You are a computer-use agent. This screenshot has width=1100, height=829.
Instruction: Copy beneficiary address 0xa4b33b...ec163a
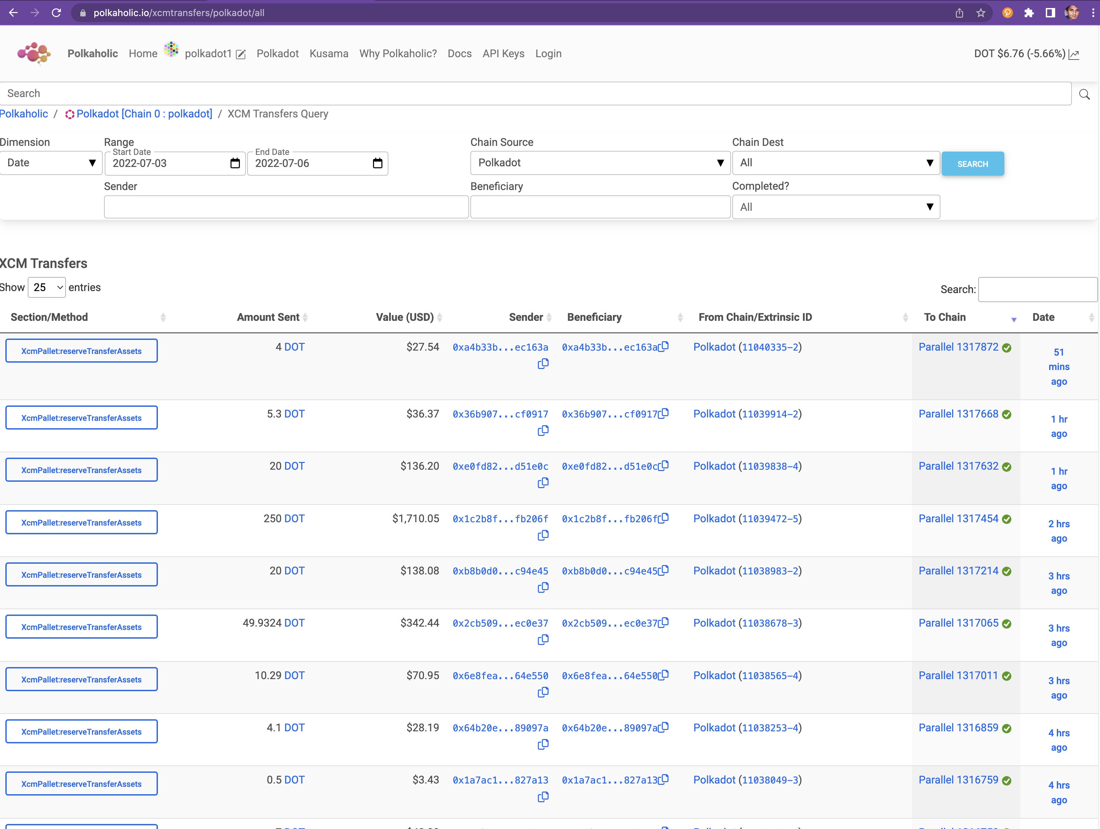point(663,347)
